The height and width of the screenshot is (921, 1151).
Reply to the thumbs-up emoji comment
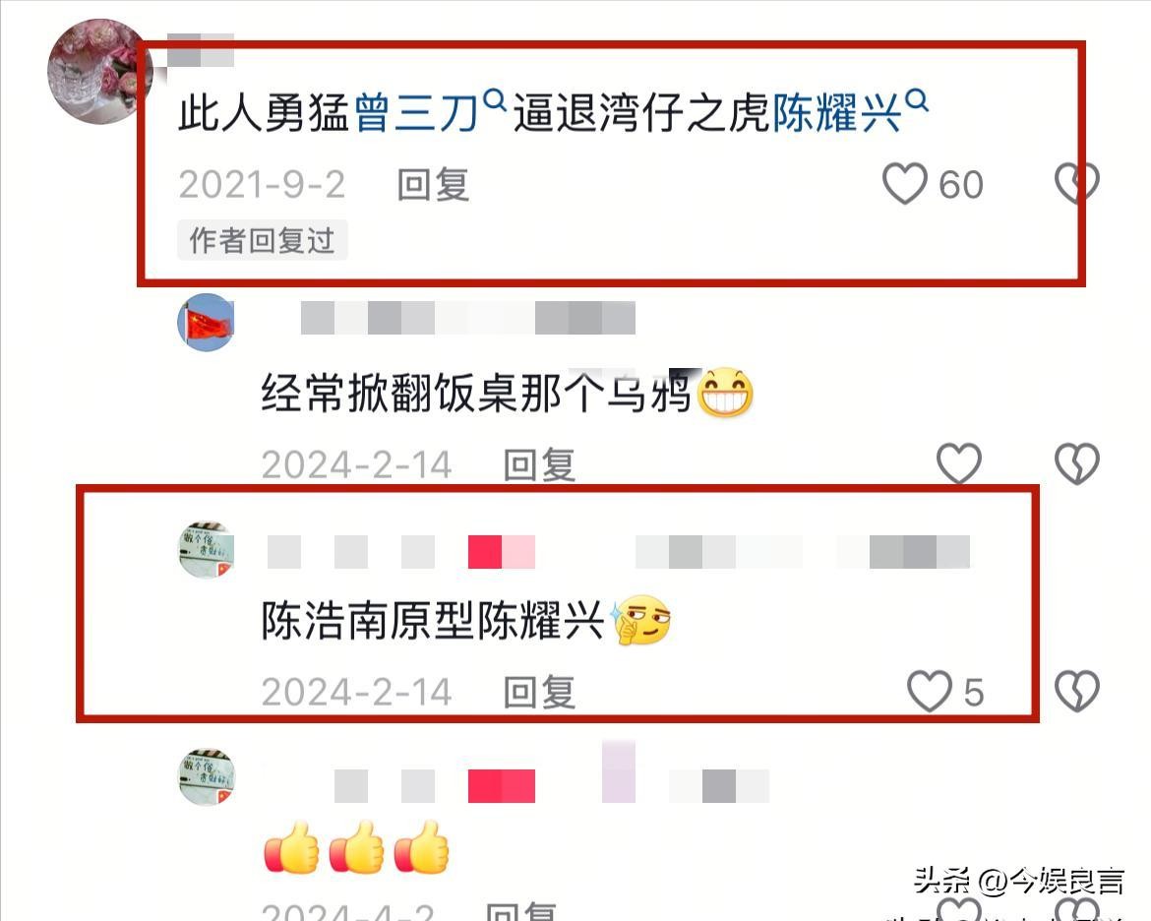click(522, 911)
